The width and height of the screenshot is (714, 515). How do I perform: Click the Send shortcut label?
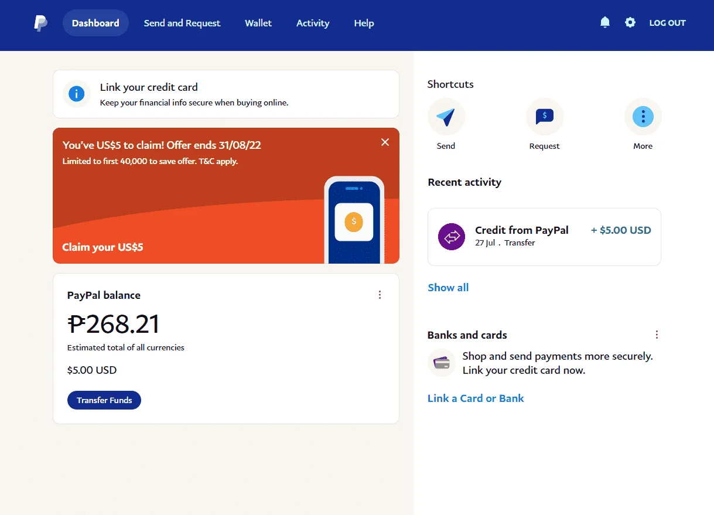[x=446, y=146]
